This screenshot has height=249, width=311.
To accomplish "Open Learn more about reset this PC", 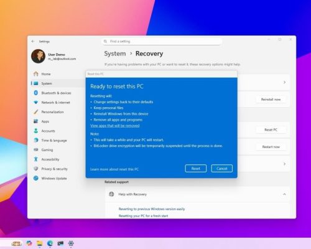I will click(x=114, y=169).
